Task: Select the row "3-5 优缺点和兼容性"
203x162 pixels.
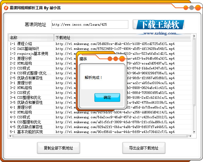Action: tap(100, 102)
